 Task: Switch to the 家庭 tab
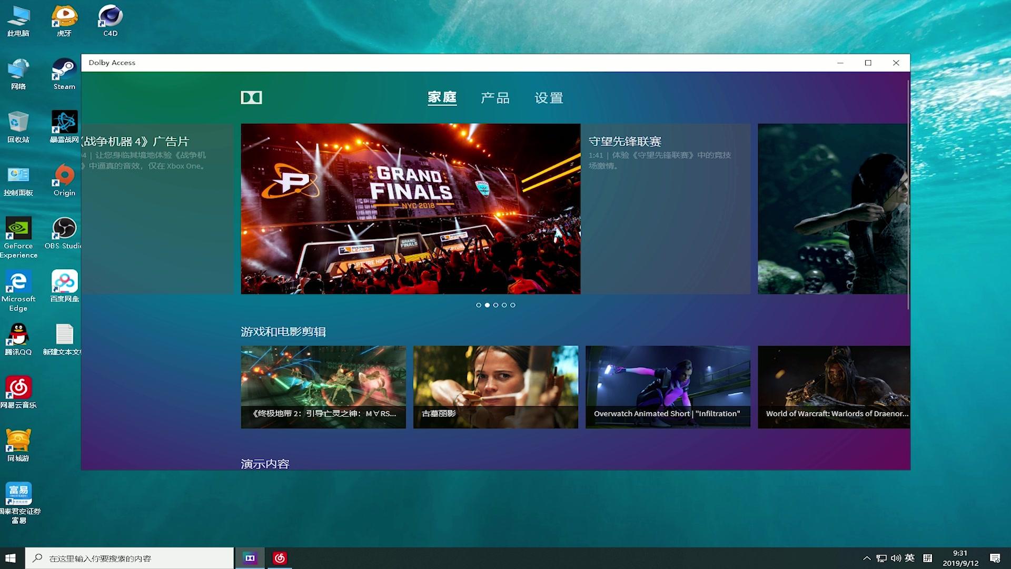tap(442, 97)
